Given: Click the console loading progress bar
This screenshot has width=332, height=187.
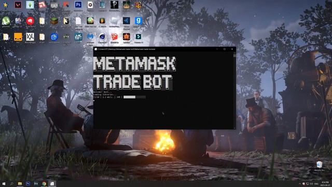Looking at the screenshot, I should 135,97.
